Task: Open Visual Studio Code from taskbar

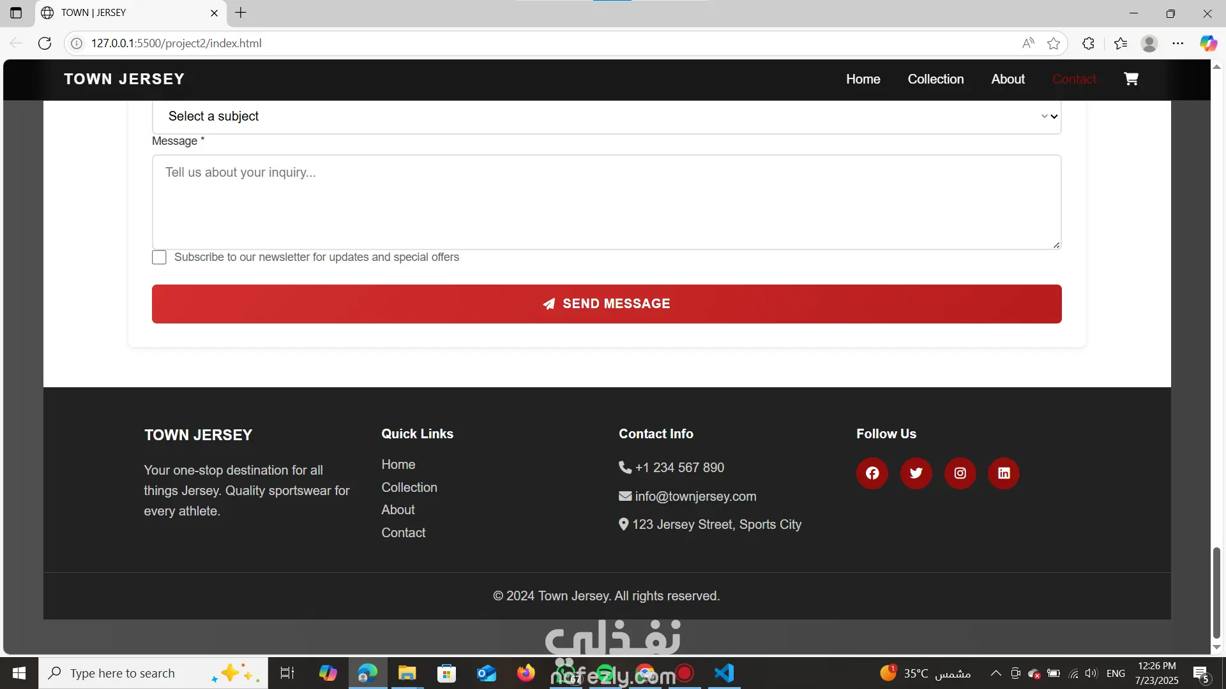Action: pos(724,673)
